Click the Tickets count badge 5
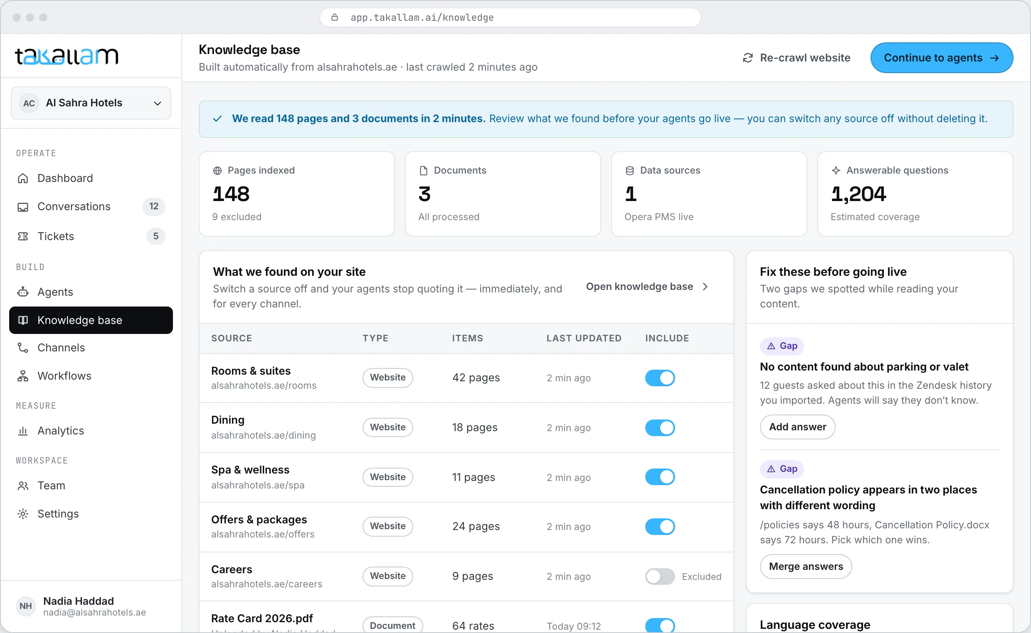 (156, 236)
